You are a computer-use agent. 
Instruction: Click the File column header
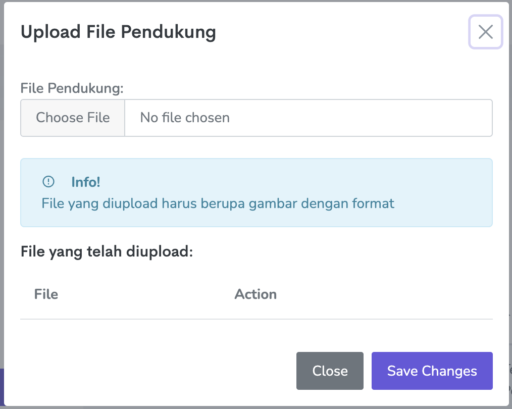click(46, 294)
